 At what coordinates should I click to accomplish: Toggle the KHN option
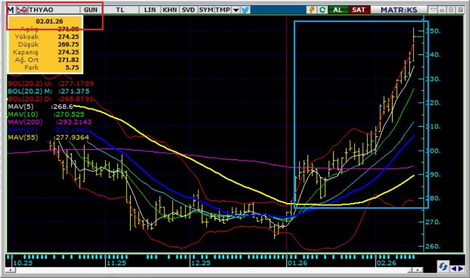[x=170, y=10]
